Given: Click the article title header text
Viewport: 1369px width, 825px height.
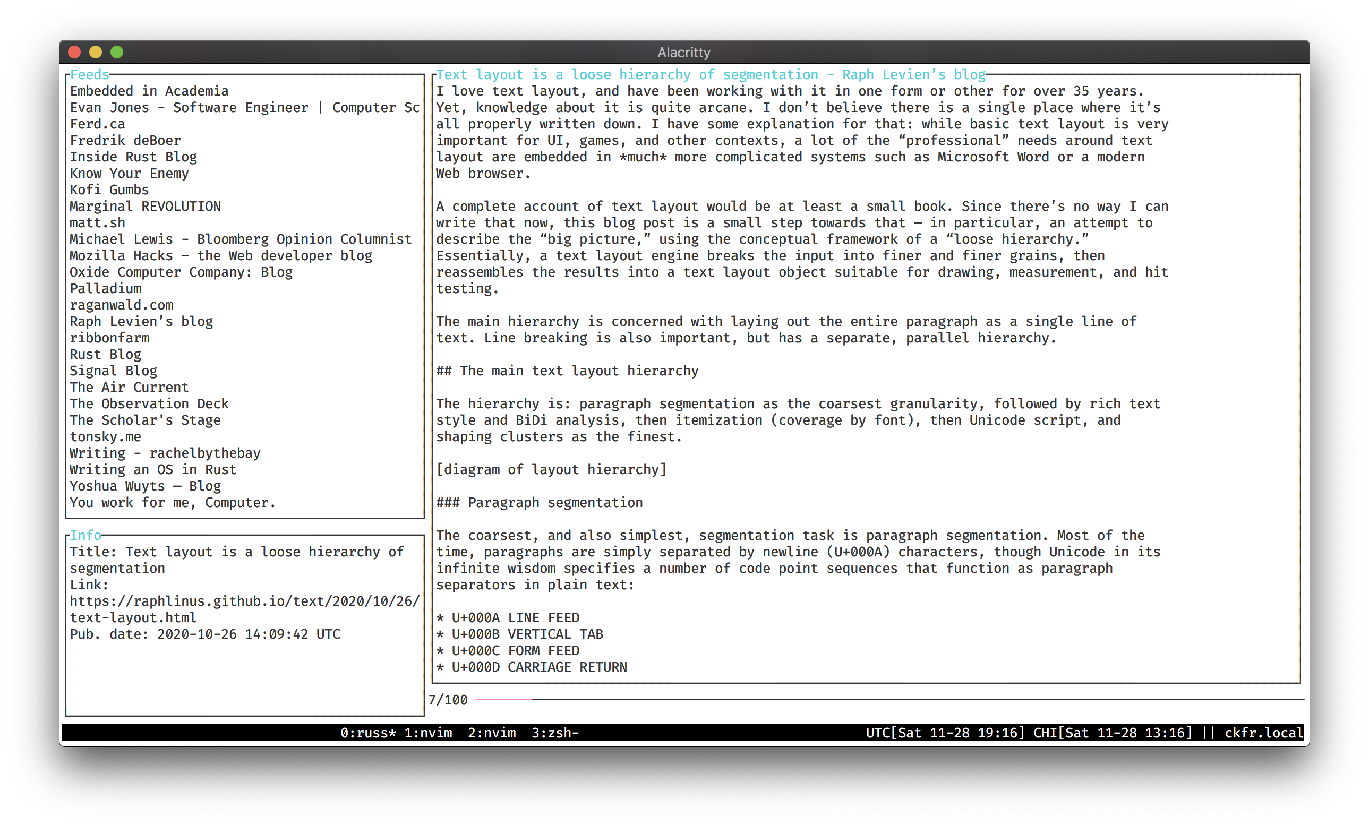Looking at the screenshot, I should point(710,74).
